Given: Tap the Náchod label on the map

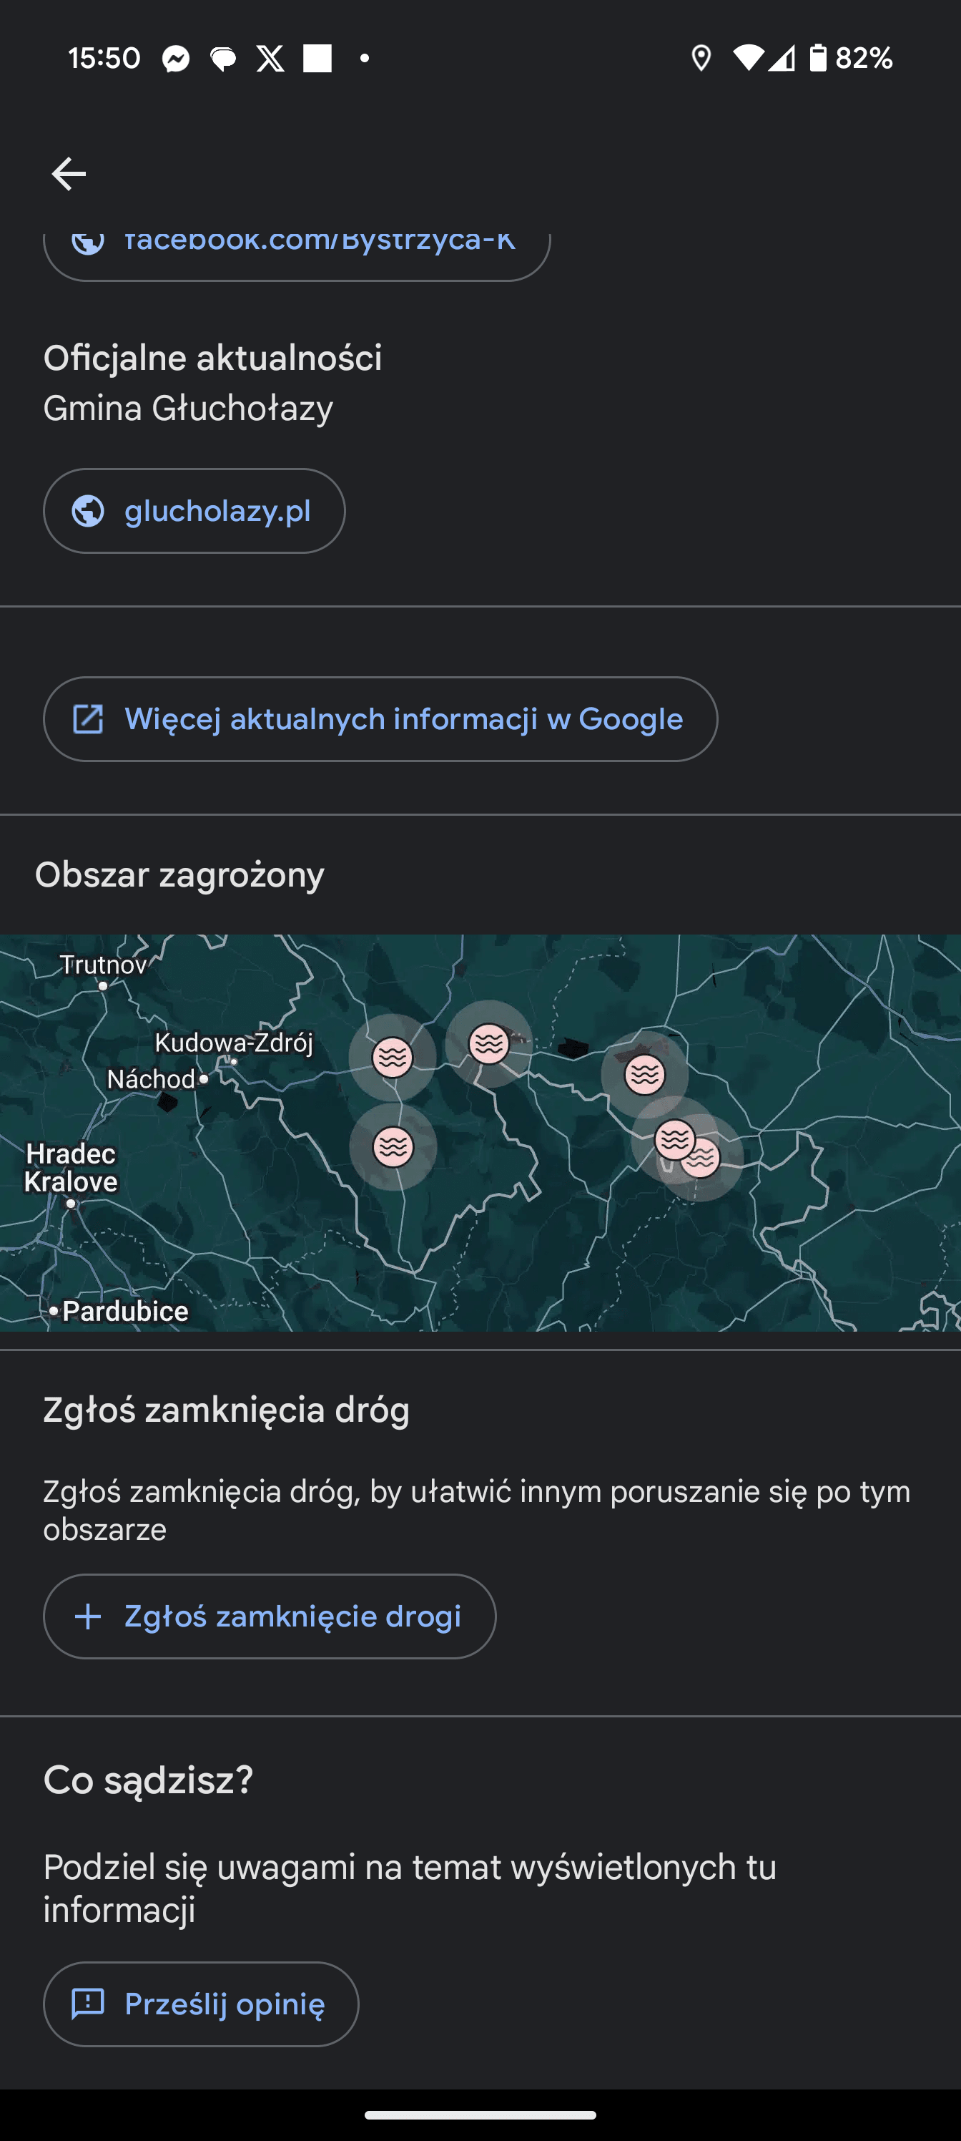Looking at the screenshot, I should pyautogui.click(x=151, y=1080).
